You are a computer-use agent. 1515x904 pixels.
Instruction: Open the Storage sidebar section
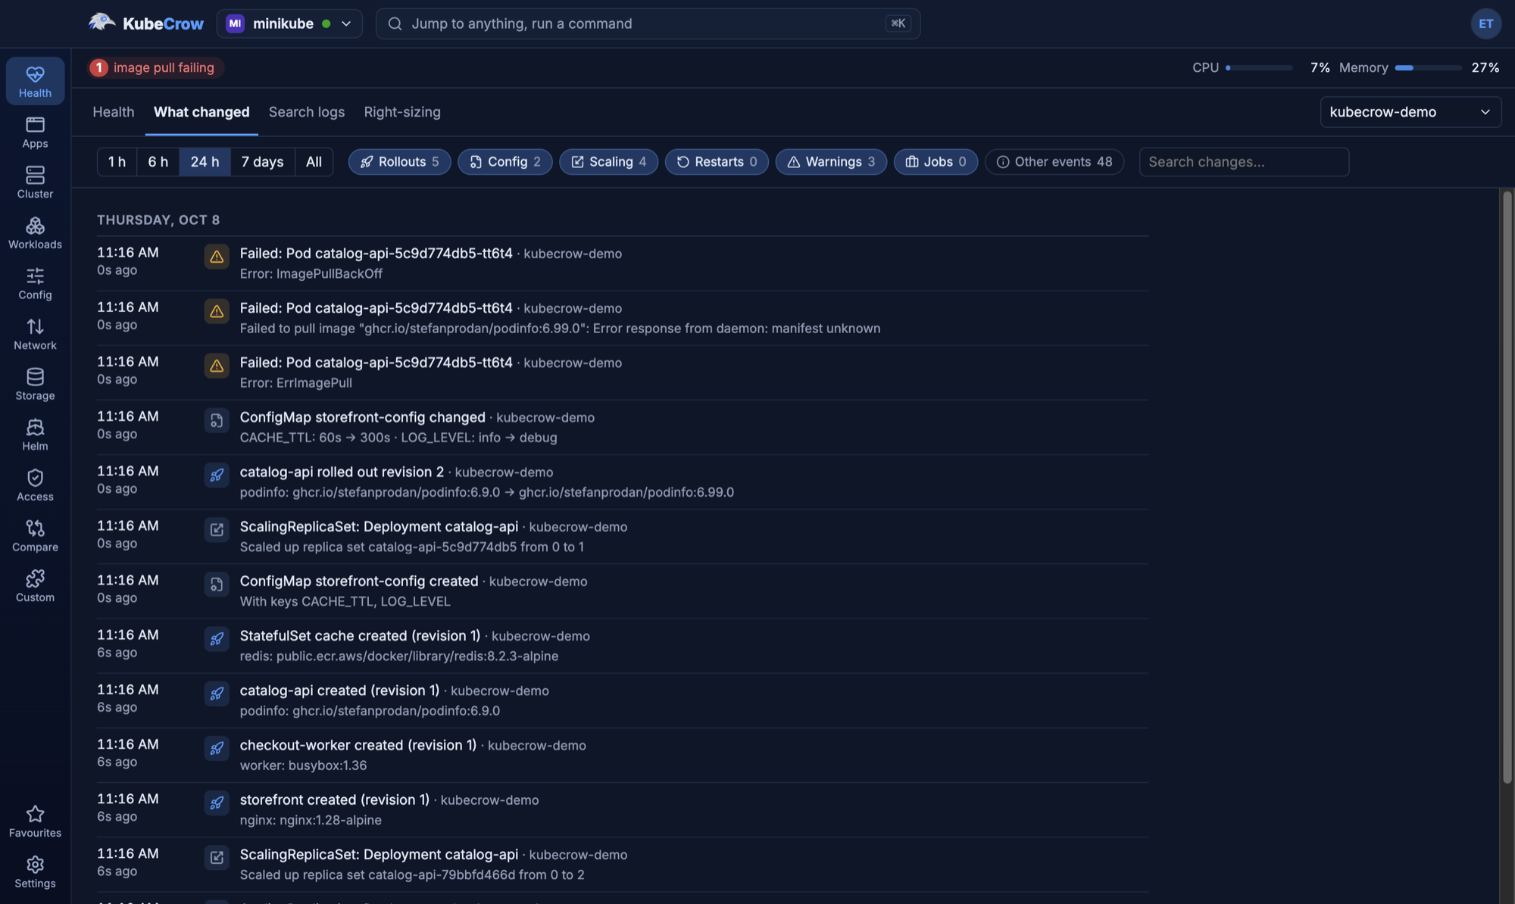point(35,384)
